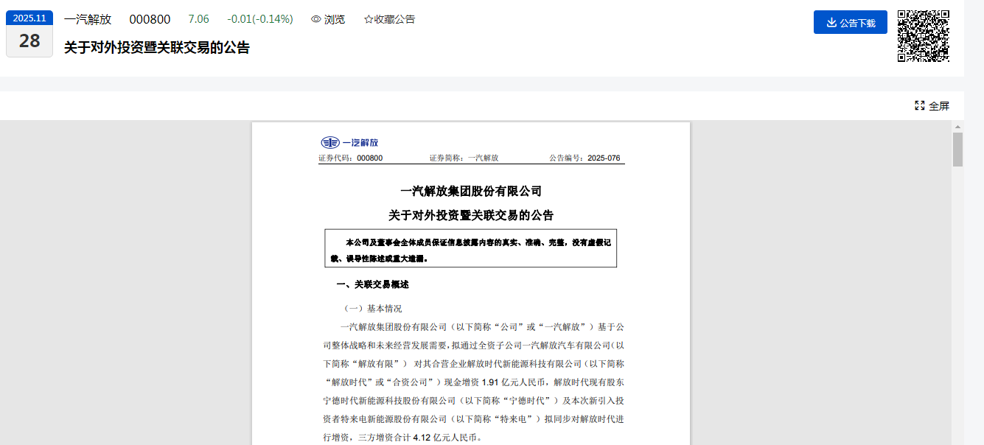Enter fullscreen with the 全屏 icon
The image size is (984, 445).
(x=919, y=105)
